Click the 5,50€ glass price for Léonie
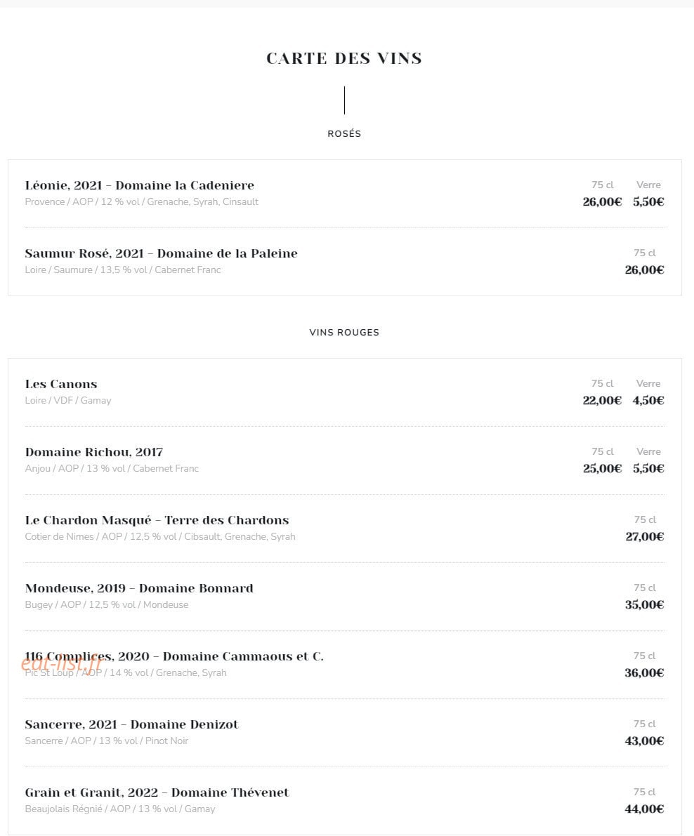Screen dimensions: 694x836 648,201
